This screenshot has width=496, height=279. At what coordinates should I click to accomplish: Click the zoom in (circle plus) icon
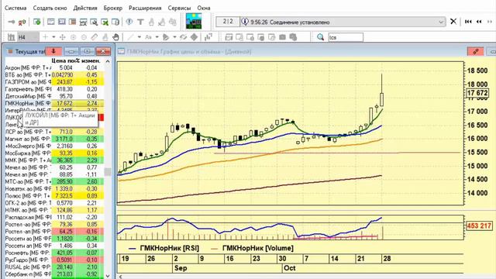click(x=73, y=37)
